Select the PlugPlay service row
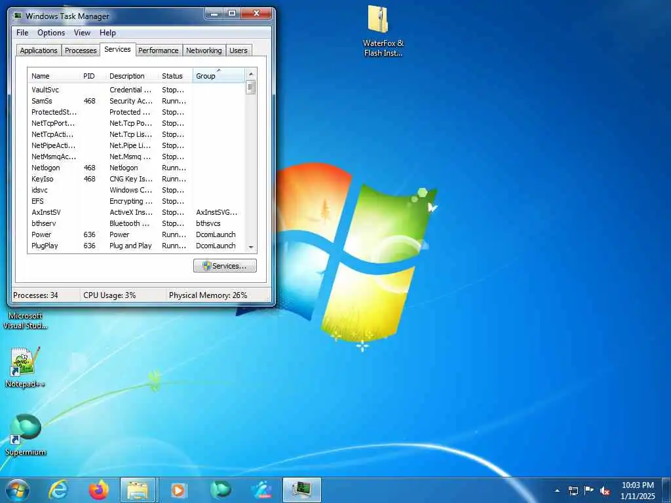This screenshot has height=503, width=671. [x=136, y=246]
